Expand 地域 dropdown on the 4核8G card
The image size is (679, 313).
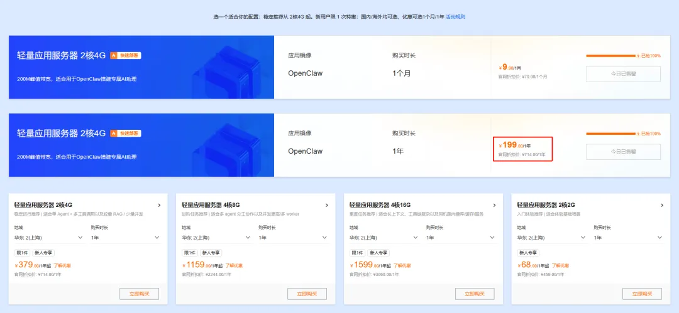pos(216,237)
